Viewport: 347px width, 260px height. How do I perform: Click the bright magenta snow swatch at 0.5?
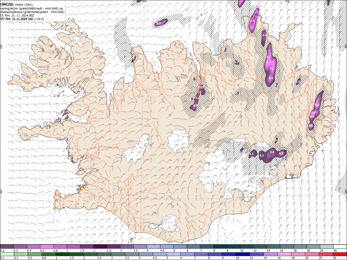click(x=47, y=246)
